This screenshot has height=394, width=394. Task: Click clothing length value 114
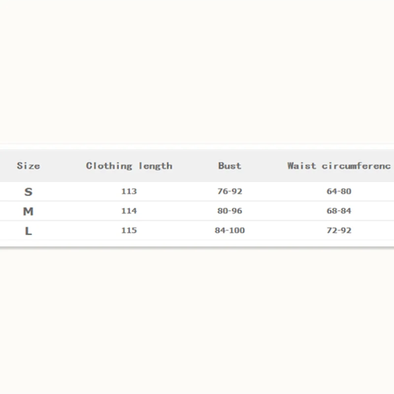click(x=129, y=211)
